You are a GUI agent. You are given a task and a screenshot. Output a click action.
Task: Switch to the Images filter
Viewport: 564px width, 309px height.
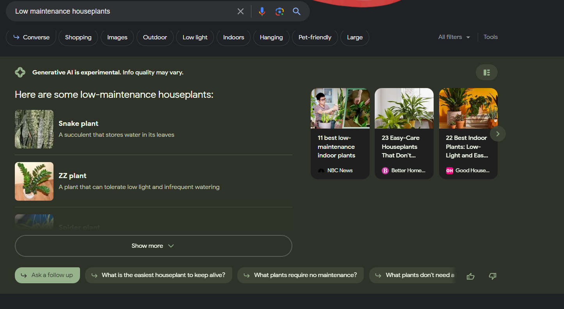[x=117, y=37]
